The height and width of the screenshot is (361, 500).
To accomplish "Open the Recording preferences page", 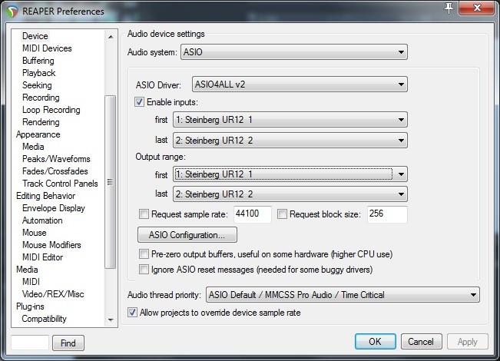I will (x=41, y=98).
